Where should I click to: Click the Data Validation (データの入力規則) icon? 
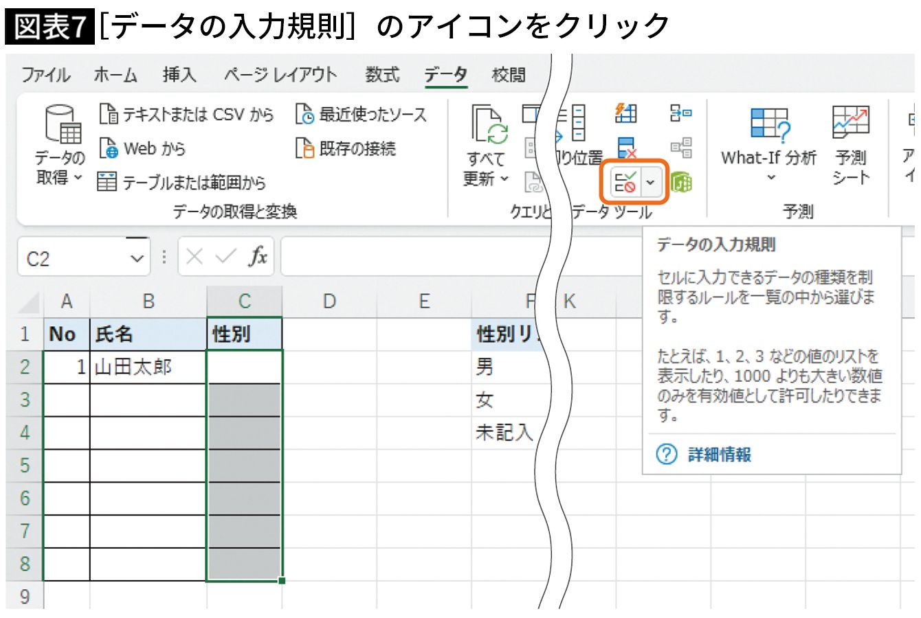click(625, 183)
